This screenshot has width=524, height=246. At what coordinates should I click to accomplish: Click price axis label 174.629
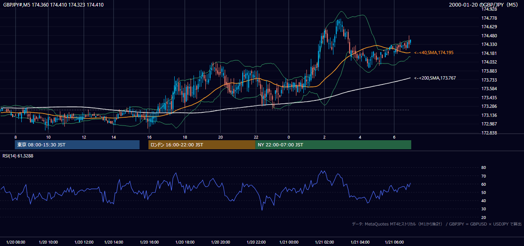pyautogui.click(x=489, y=27)
